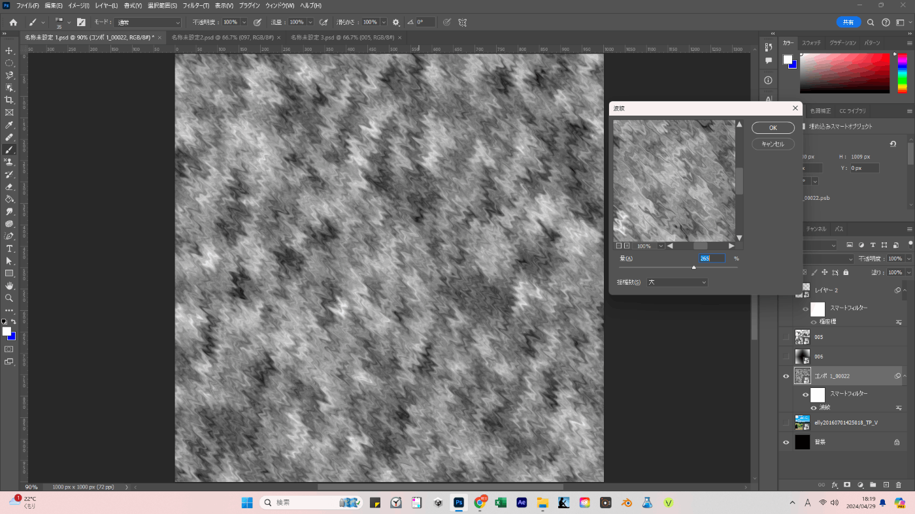Select the Type tool

(9, 249)
